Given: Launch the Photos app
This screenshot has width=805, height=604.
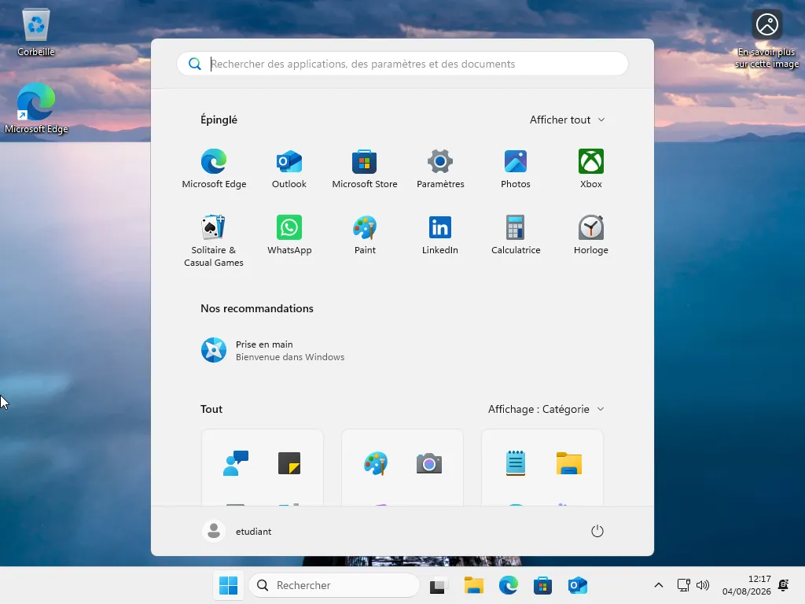Looking at the screenshot, I should [x=516, y=169].
